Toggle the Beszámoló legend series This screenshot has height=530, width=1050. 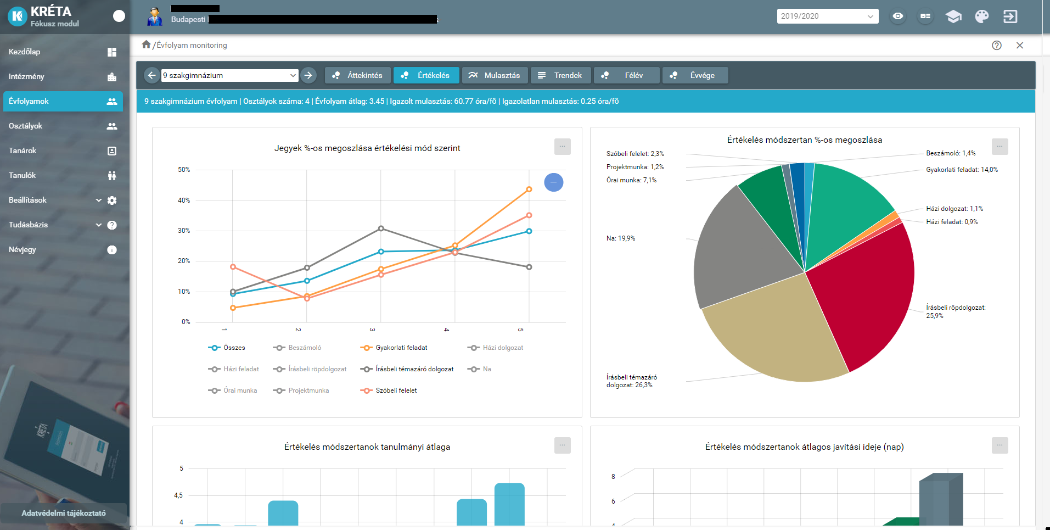[x=297, y=348]
